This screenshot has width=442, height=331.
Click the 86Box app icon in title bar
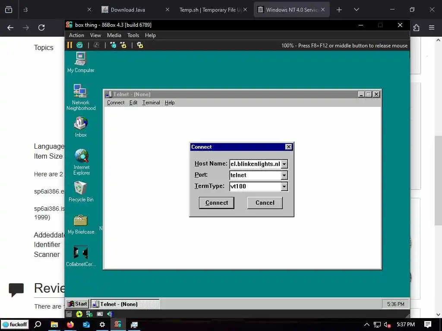(x=69, y=25)
